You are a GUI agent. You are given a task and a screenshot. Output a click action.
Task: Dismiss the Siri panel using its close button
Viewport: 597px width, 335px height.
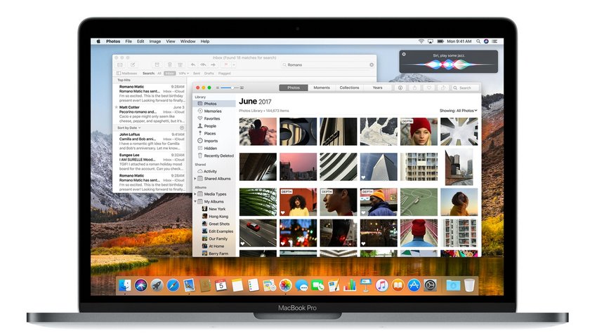click(404, 54)
